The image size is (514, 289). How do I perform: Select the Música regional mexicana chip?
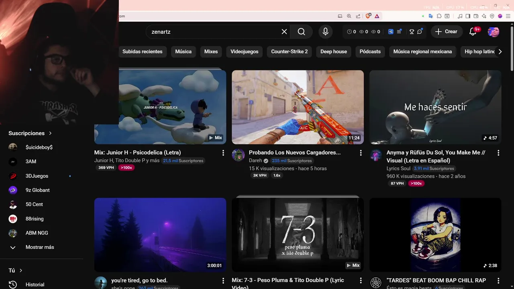point(422,52)
